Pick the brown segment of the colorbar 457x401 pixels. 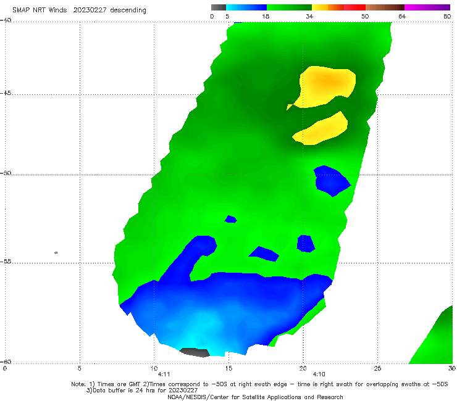[385, 7]
